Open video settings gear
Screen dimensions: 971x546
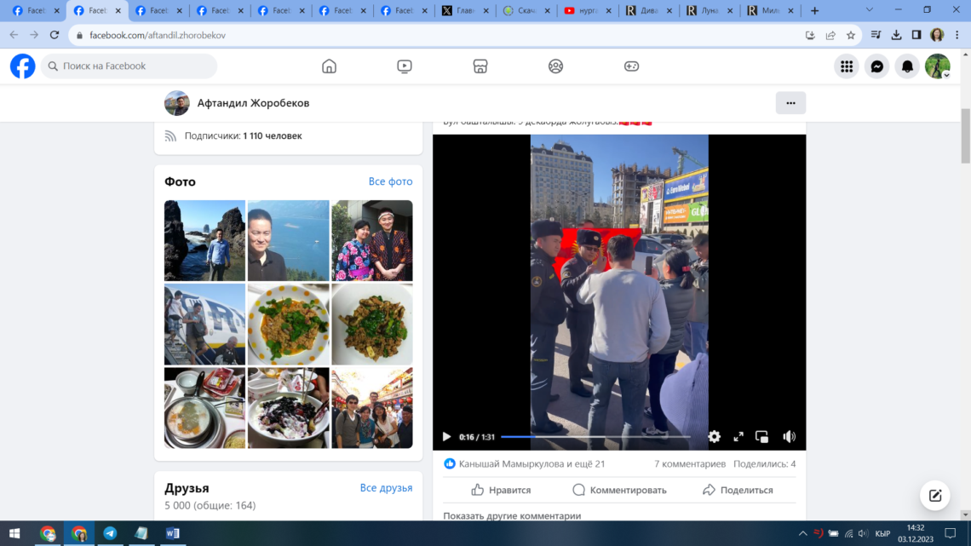click(714, 437)
